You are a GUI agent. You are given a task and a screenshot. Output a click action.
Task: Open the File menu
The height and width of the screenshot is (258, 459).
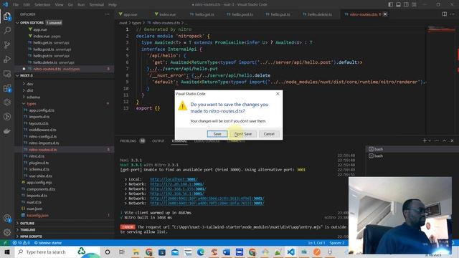pyautogui.click(x=16, y=5)
